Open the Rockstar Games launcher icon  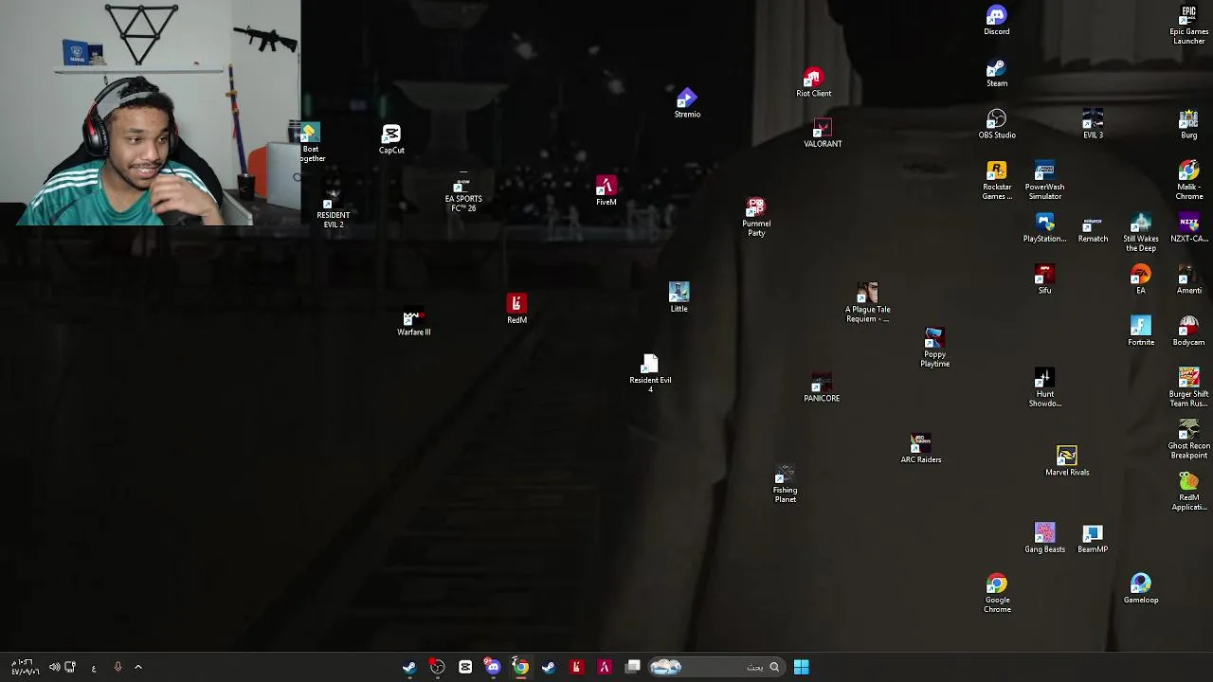[996, 181]
